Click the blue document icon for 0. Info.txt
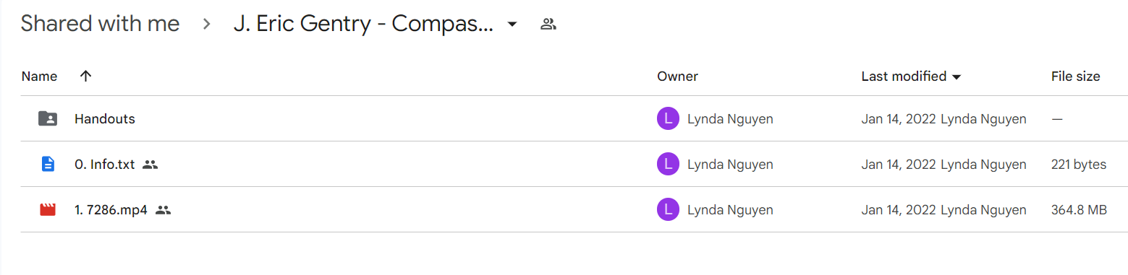This screenshot has width=1128, height=275. click(x=48, y=165)
